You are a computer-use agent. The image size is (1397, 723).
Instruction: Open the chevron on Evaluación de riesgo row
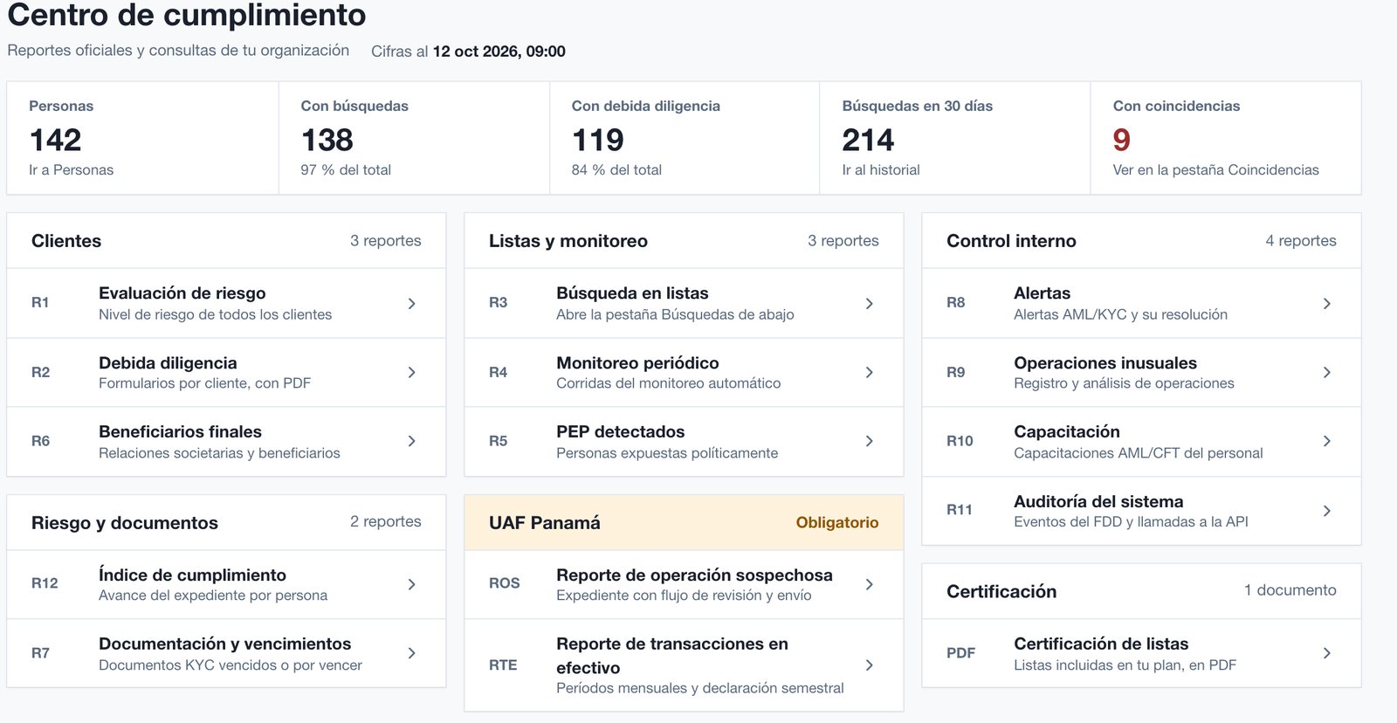[x=412, y=303]
